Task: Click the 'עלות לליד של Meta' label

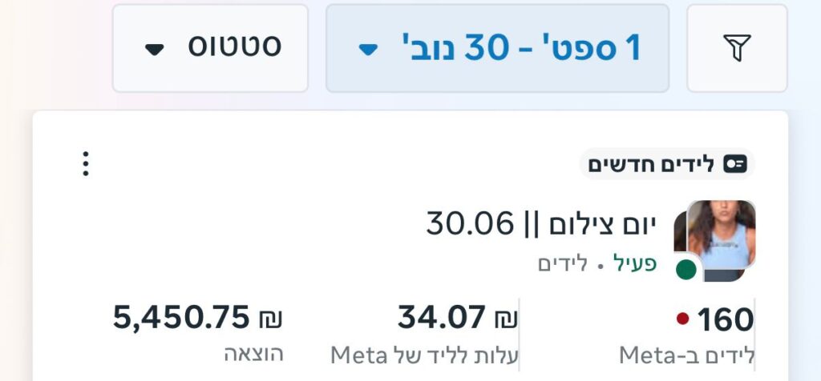Action: 425,355
